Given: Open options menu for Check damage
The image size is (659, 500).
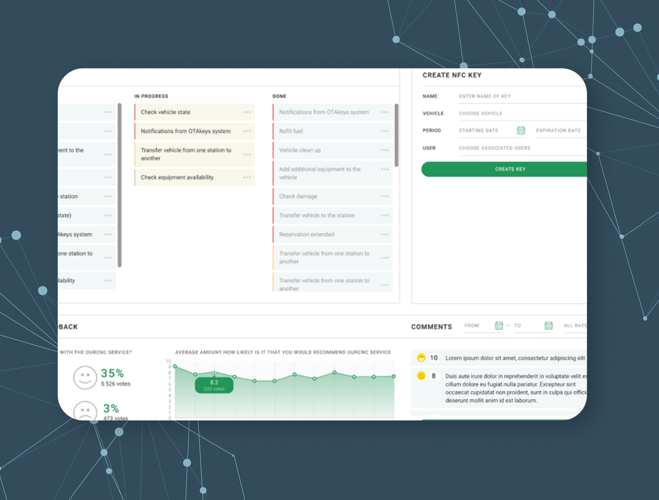Looking at the screenshot, I should pos(385,196).
